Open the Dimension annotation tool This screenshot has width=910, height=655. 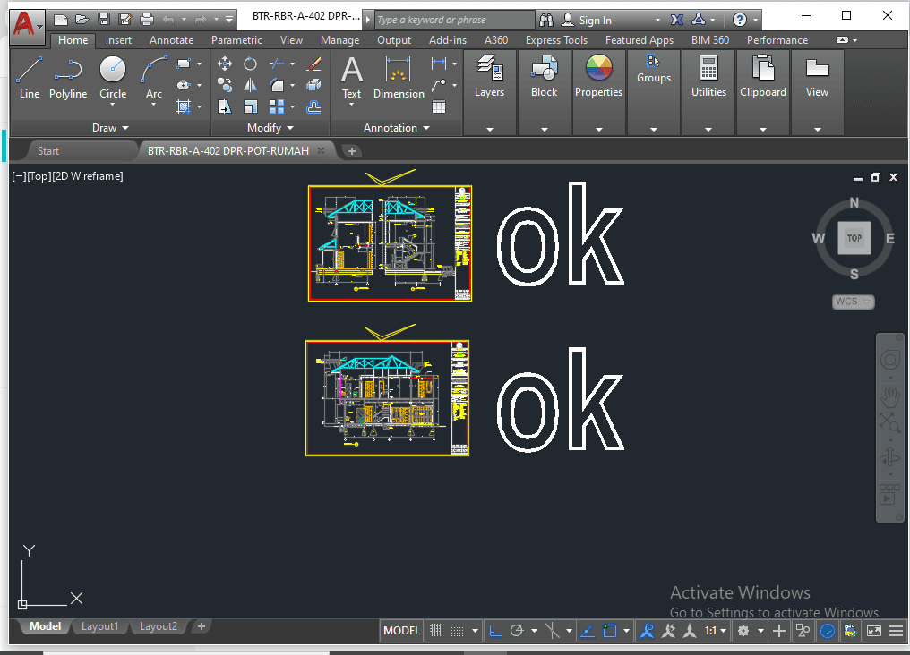tap(399, 77)
